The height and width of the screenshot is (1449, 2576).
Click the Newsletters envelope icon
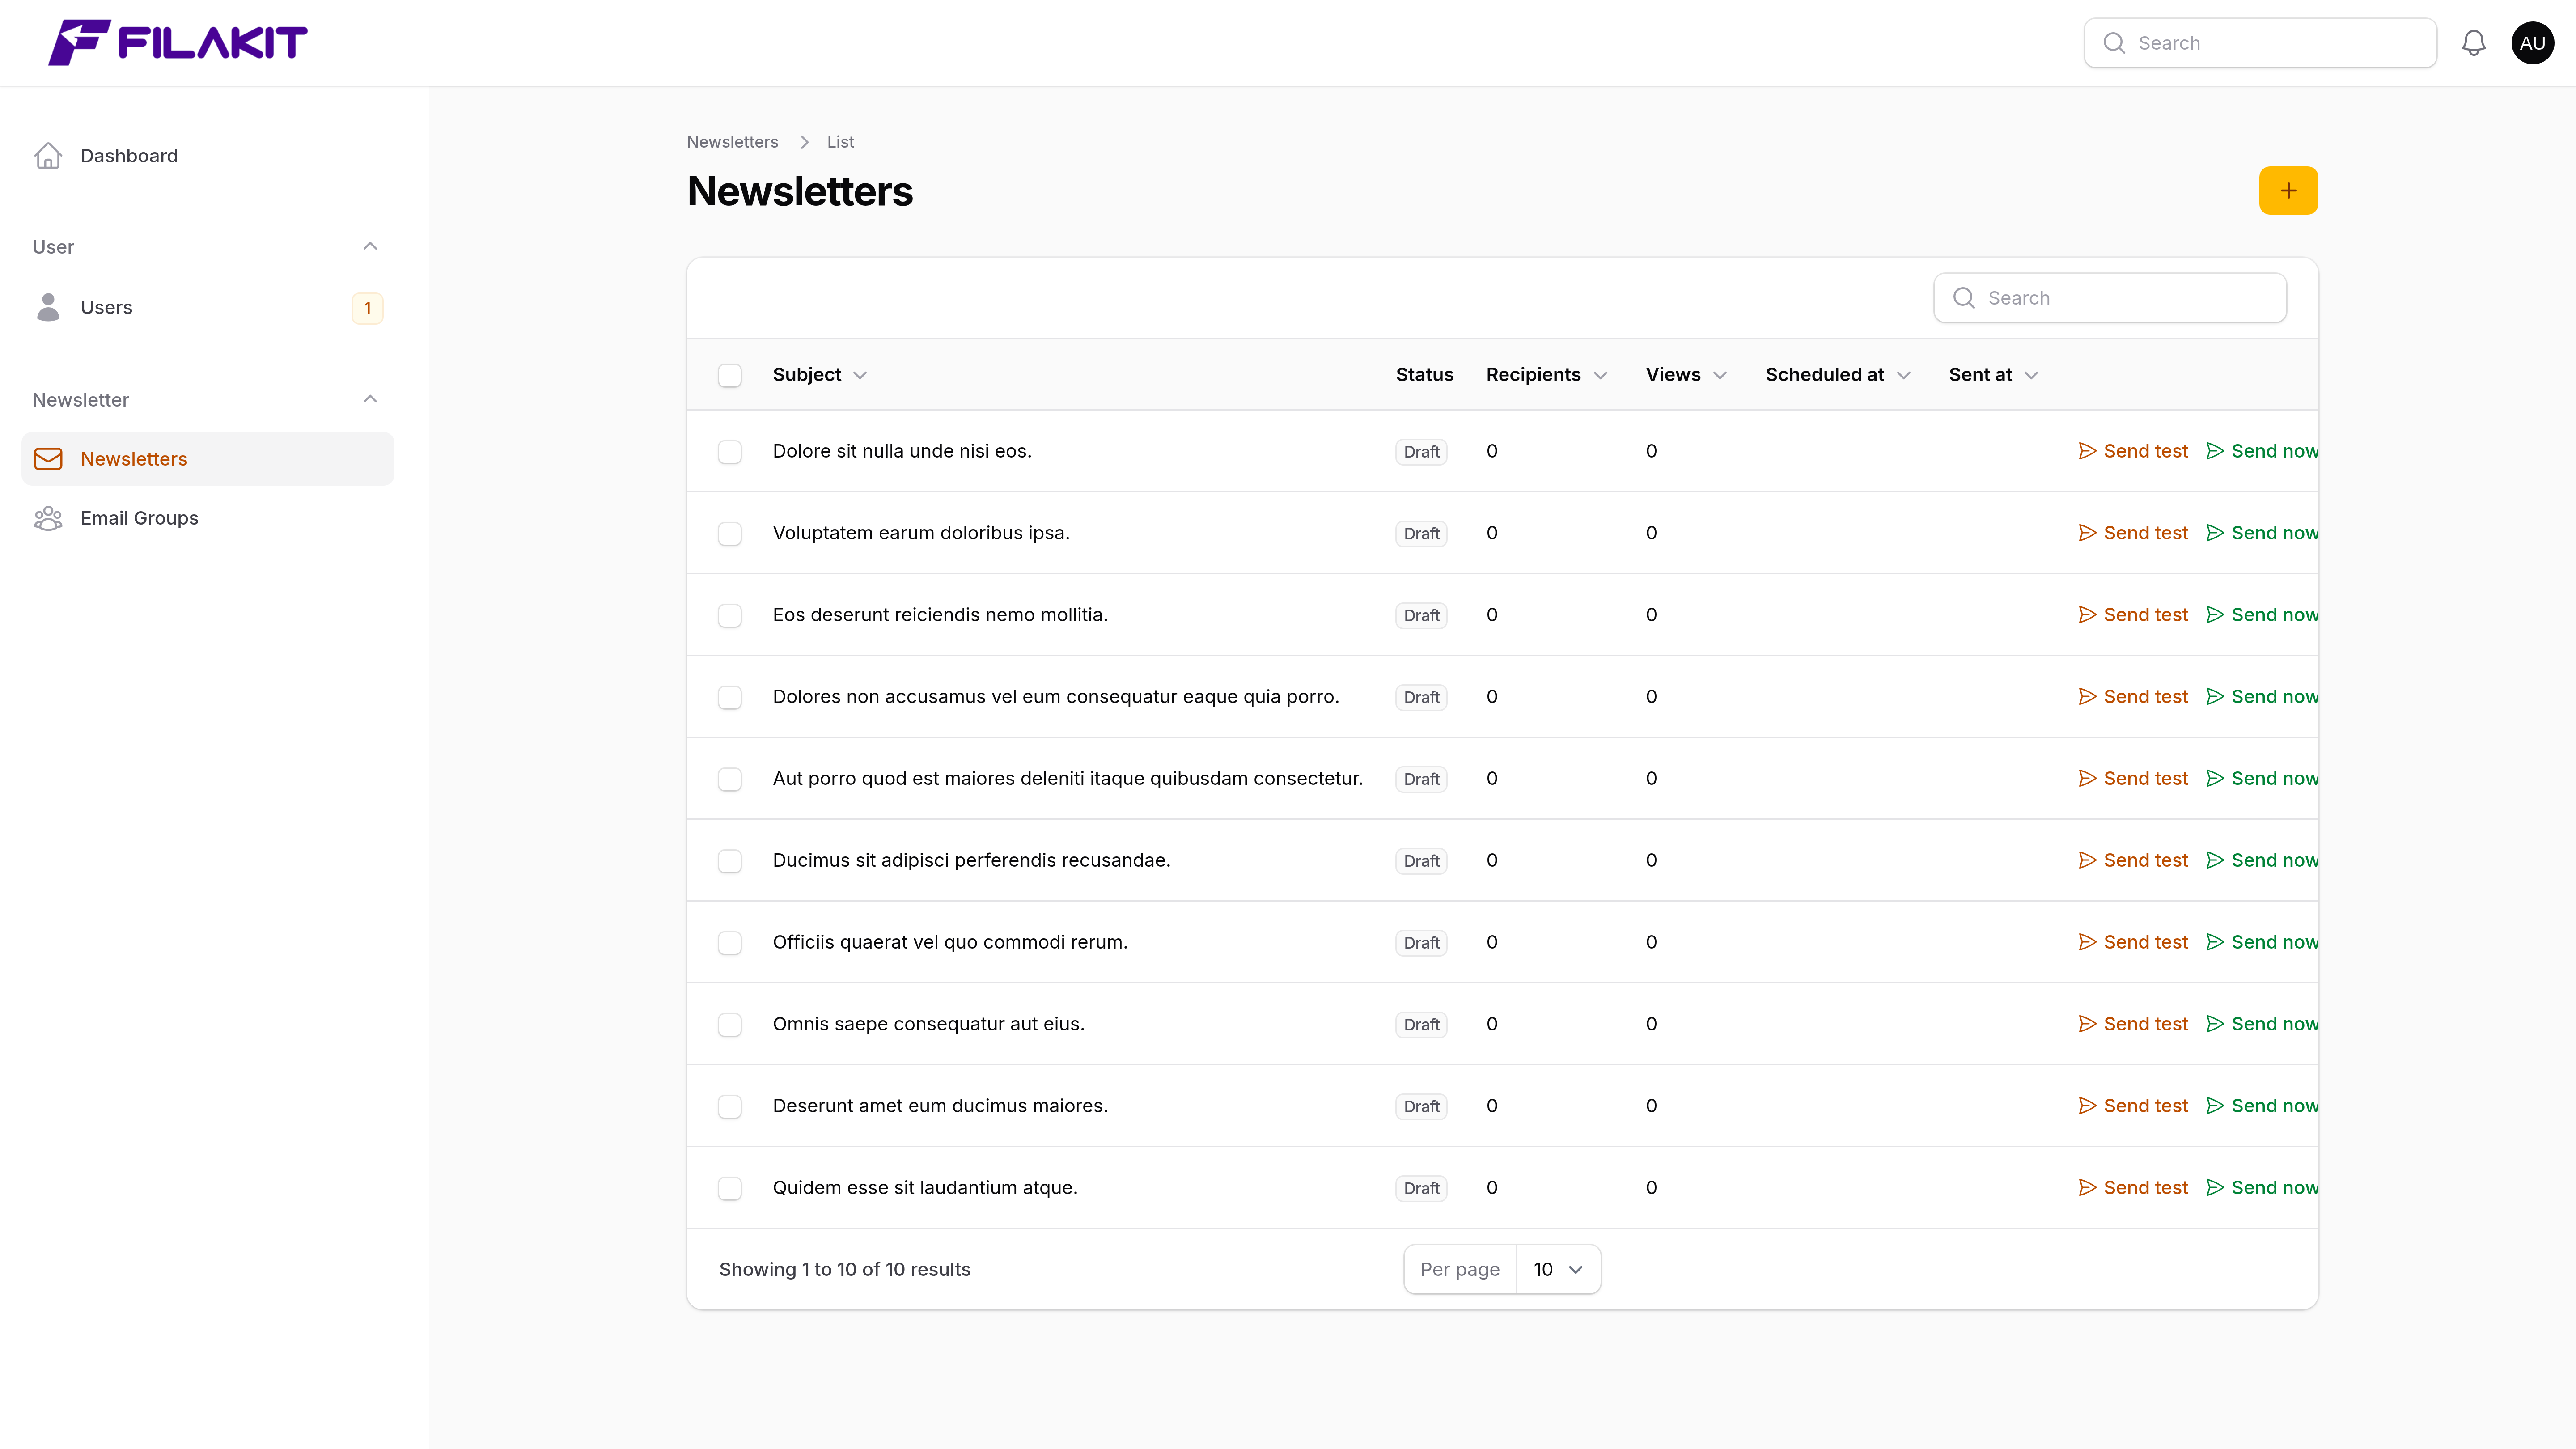(48, 459)
